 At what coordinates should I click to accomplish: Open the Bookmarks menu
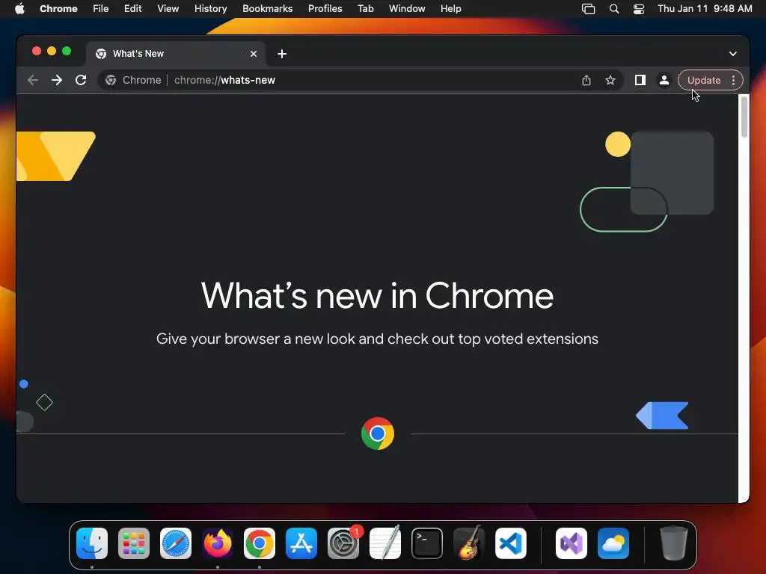[268, 9]
